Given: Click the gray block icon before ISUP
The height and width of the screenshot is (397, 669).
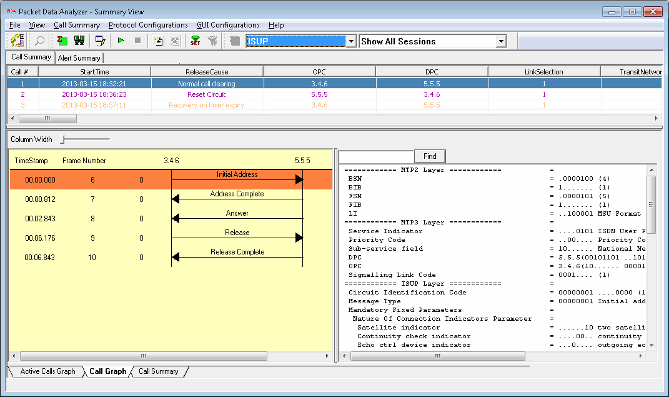Looking at the screenshot, I should (235, 41).
